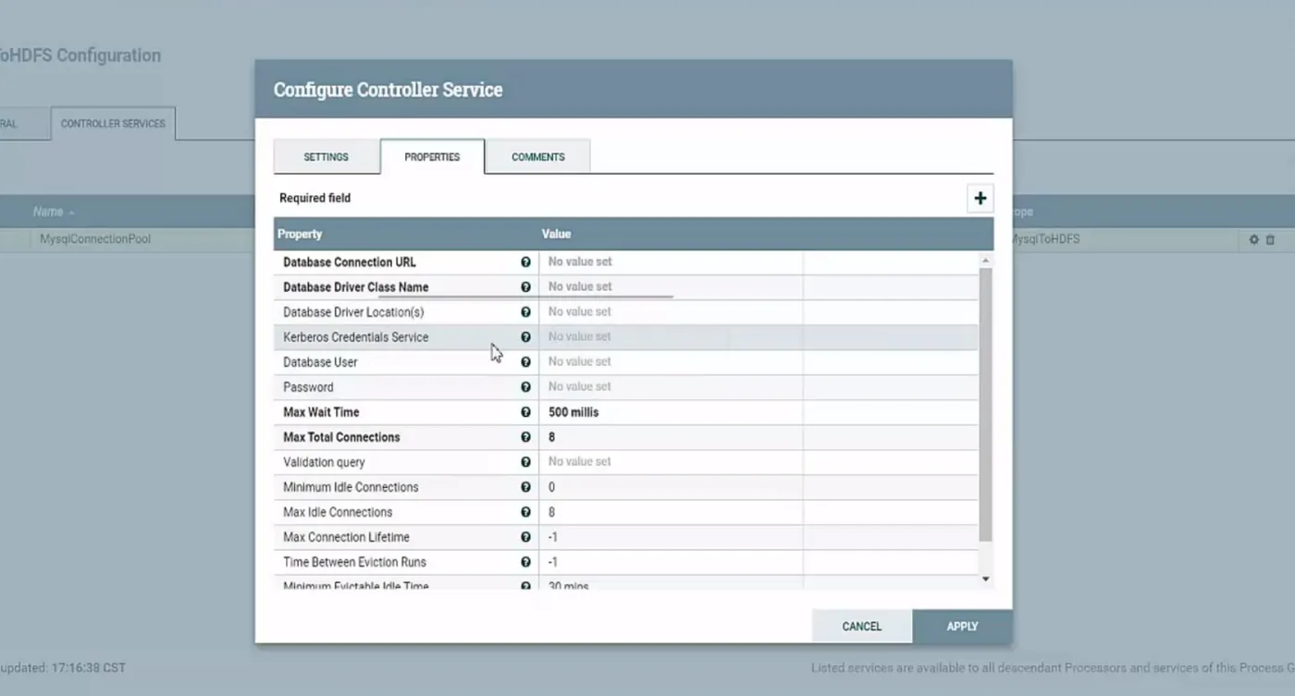Click MysqlToHDFS scope text in background
The width and height of the screenshot is (1295, 696).
[x=1045, y=239]
